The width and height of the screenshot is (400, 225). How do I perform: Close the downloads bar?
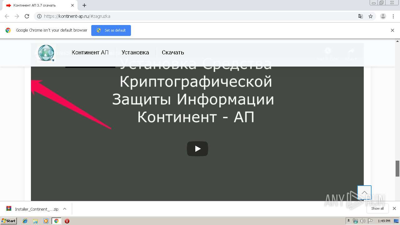pyautogui.click(x=394, y=208)
